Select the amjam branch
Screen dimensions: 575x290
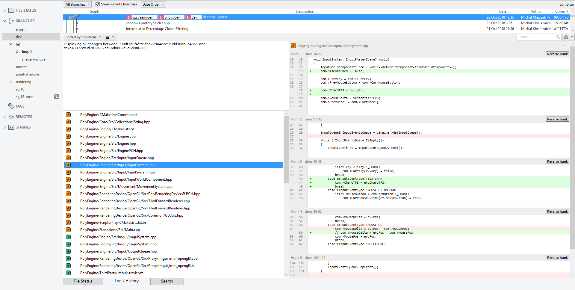[21, 29]
